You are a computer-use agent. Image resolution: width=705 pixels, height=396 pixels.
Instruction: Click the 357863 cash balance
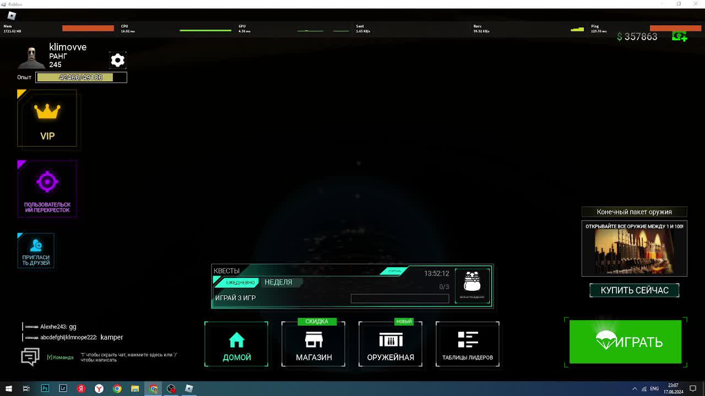click(x=637, y=36)
